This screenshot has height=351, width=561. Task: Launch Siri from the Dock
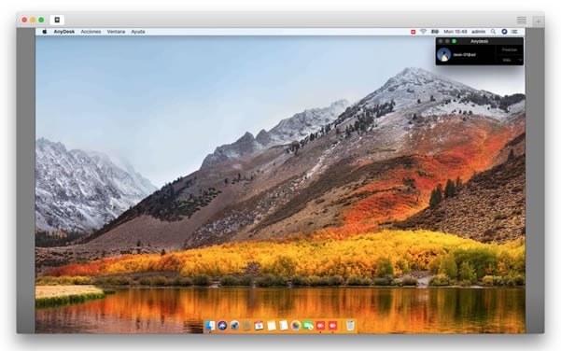tap(222, 325)
